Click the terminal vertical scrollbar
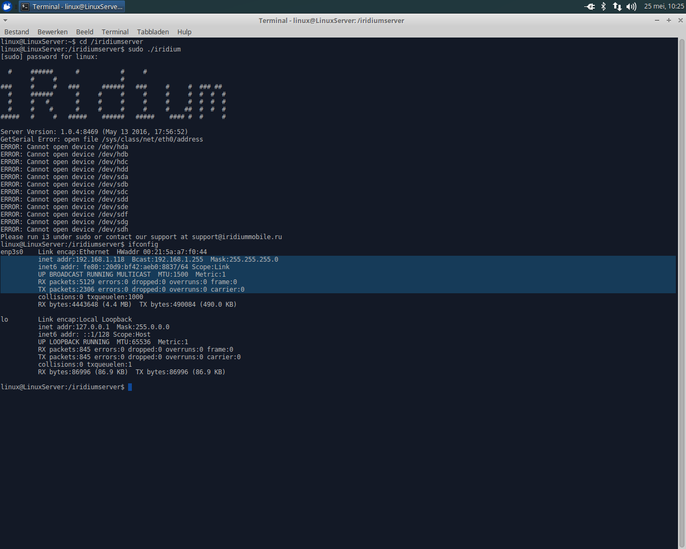The image size is (686, 549). (682, 293)
